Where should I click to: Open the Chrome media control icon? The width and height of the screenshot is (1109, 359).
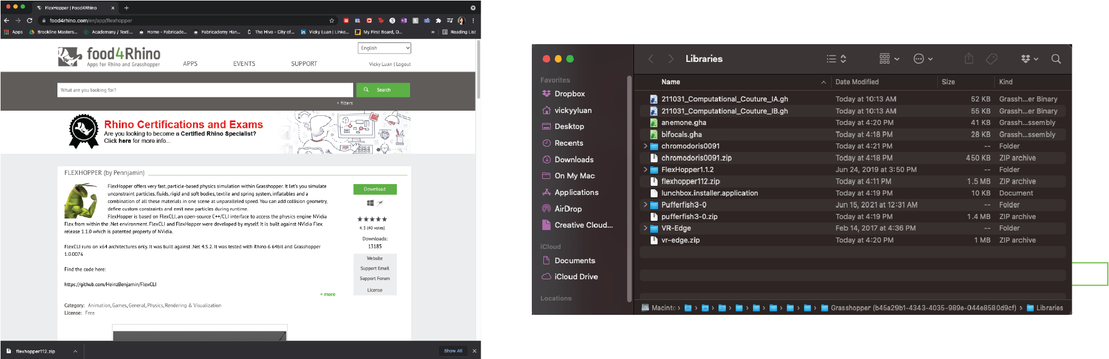pyautogui.click(x=450, y=21)
